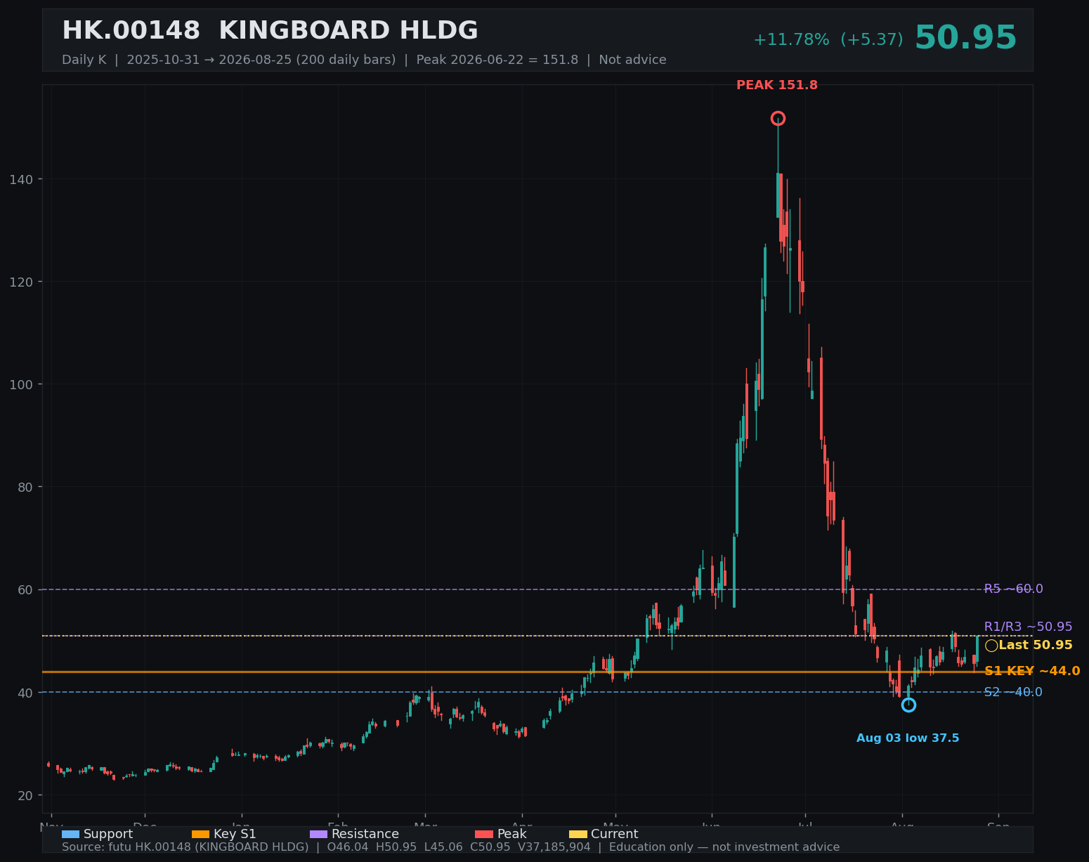Click the 100 tick on the price axis
The width and height of the screenshot is (1089, 862).
[x=20, y=385]
